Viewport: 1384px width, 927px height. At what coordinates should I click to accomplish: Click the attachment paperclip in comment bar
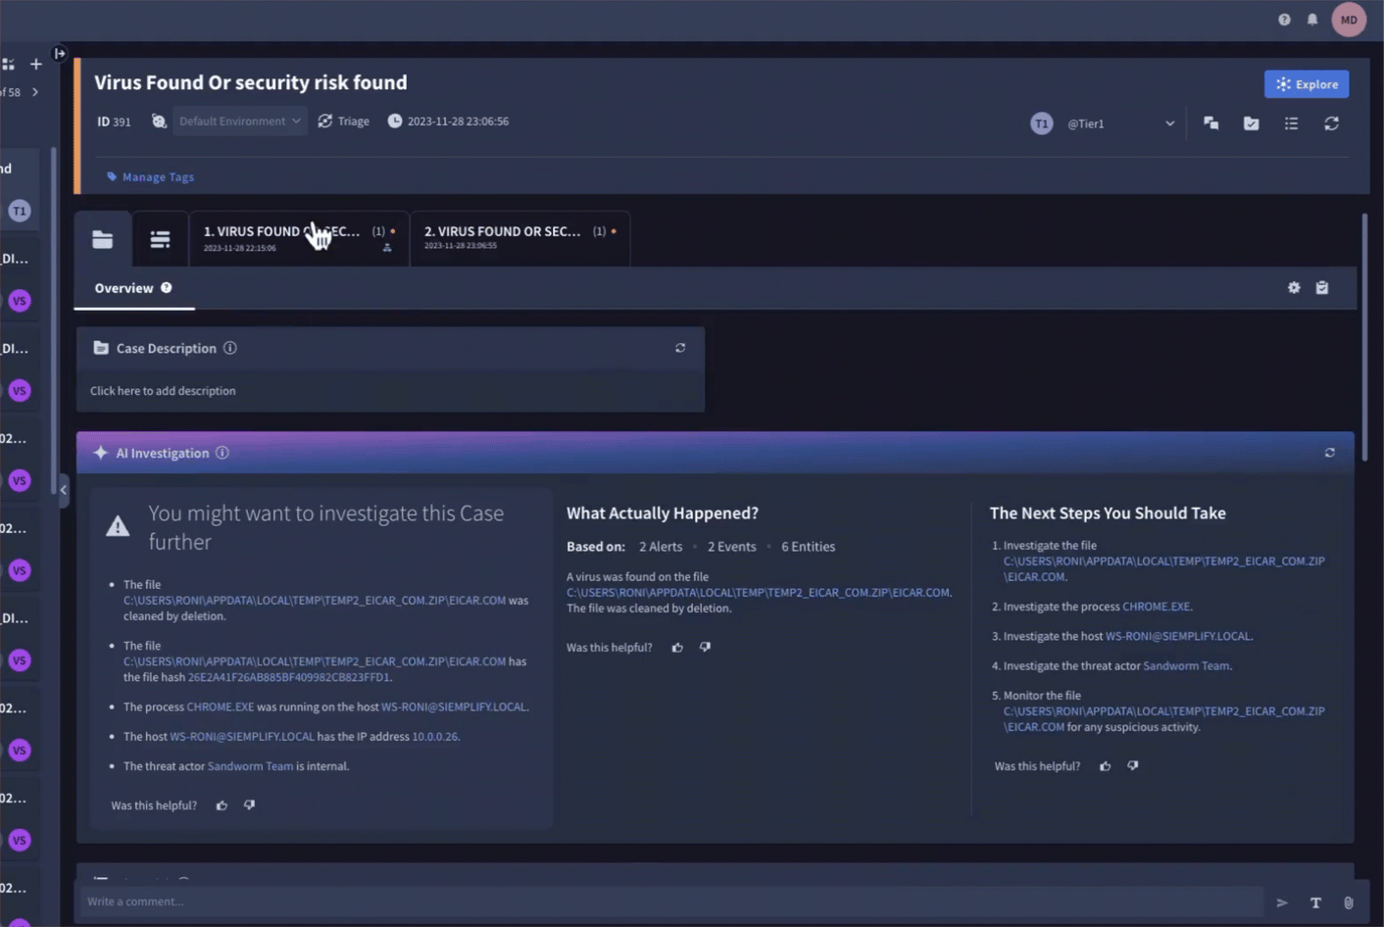point(1349,903)
